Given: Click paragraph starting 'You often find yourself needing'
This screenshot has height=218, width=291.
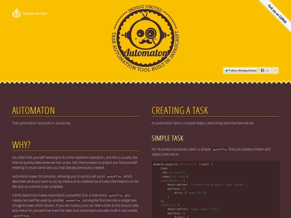Looking at the screenshot, I should pos(75,163).
